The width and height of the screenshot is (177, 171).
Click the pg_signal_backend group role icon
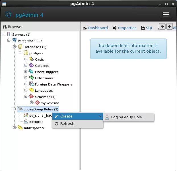[26, 115]
